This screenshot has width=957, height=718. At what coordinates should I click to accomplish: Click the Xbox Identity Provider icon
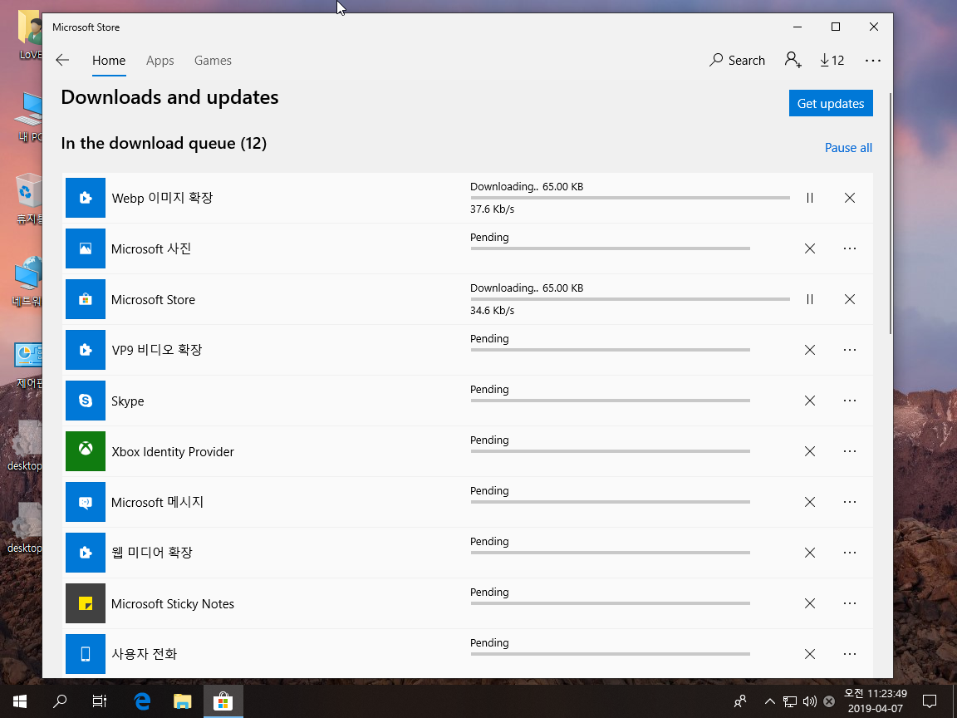pos(86,451)
